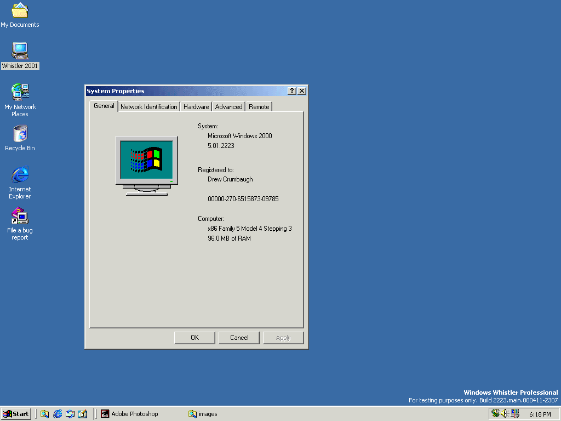This screenshot has height=421, width=561.
Task: Open the folder search quick launch icon
Action: tap(45, 414)
